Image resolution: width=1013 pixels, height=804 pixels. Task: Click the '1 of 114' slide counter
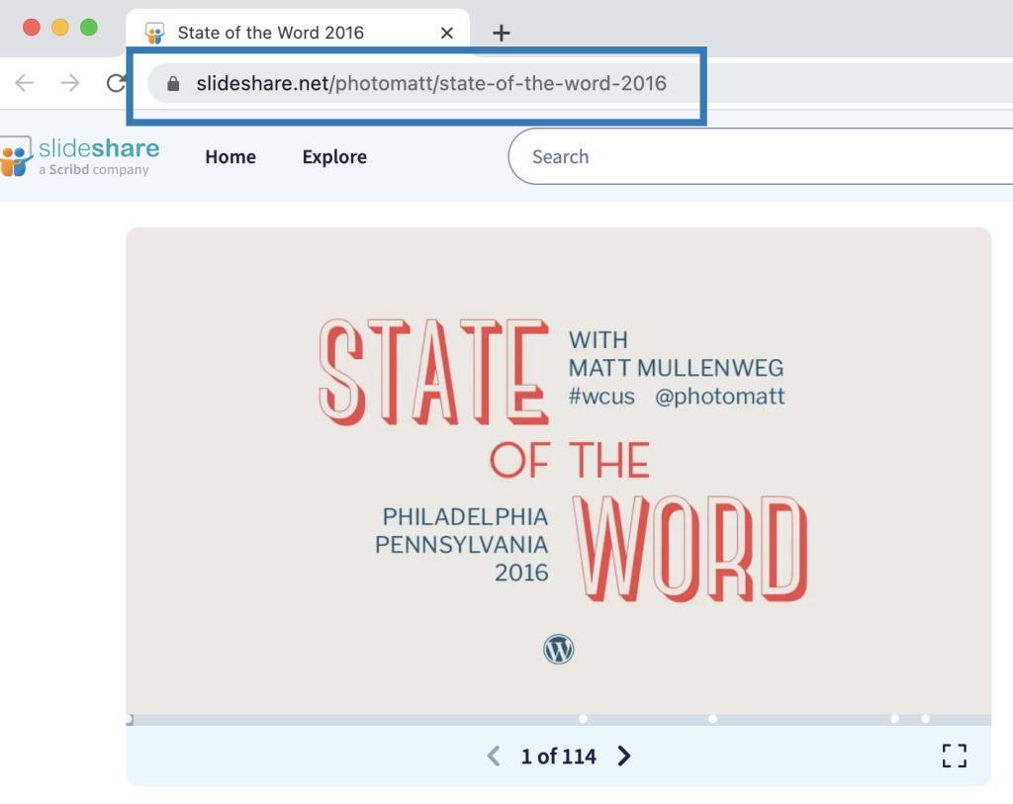click(559, 757)
